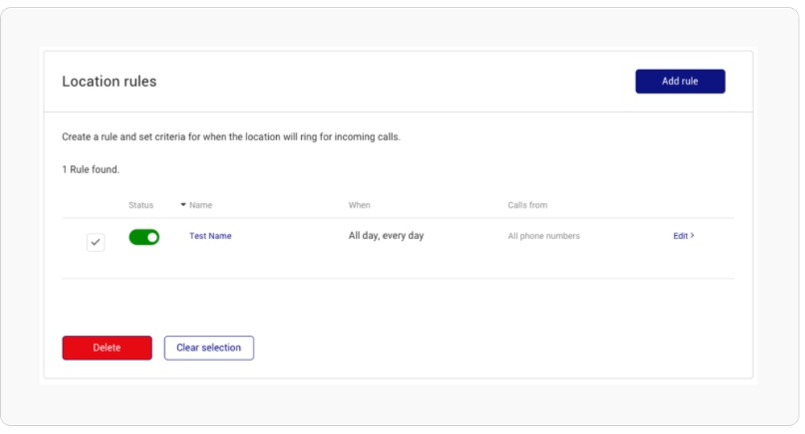Click the Status column header
Viewport: 805px width, 434px height.
click(141, 205)
